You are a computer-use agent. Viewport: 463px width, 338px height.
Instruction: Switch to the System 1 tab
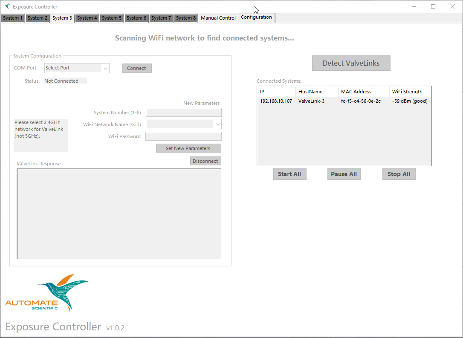pos(12,18)
